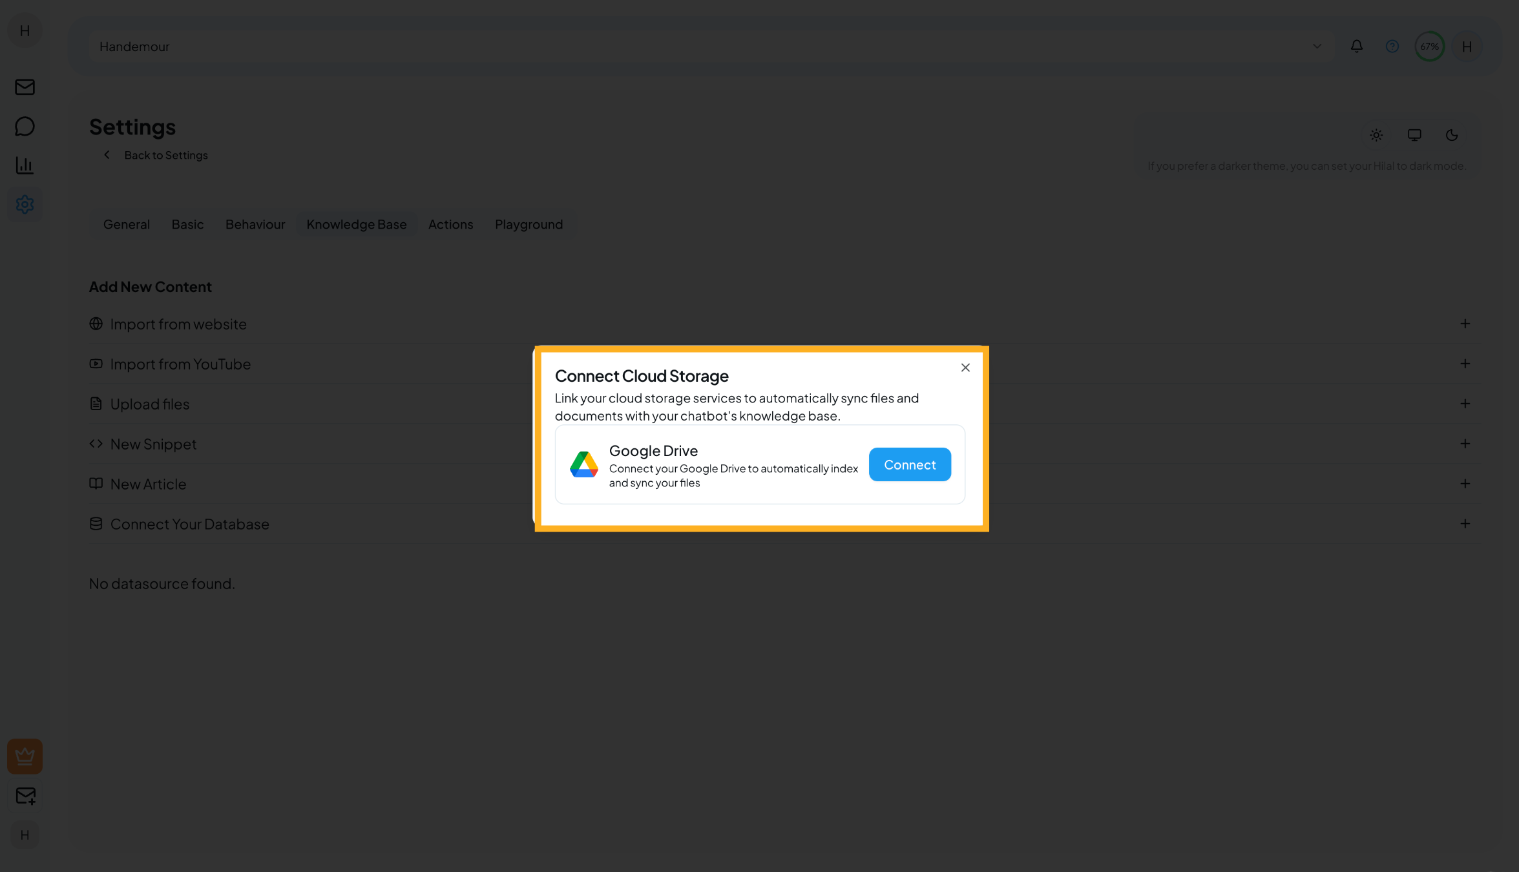Switch to the Behaviour tab

255,224
